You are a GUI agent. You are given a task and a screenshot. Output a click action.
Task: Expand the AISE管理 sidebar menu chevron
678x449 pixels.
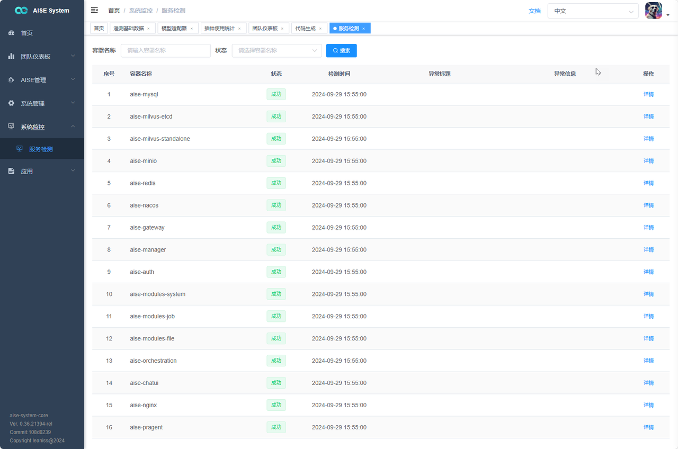click(x=73, y=79)
